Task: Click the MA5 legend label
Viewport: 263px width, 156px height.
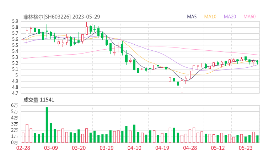Action: 192,17
